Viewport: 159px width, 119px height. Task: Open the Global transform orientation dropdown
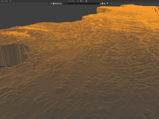72,1
